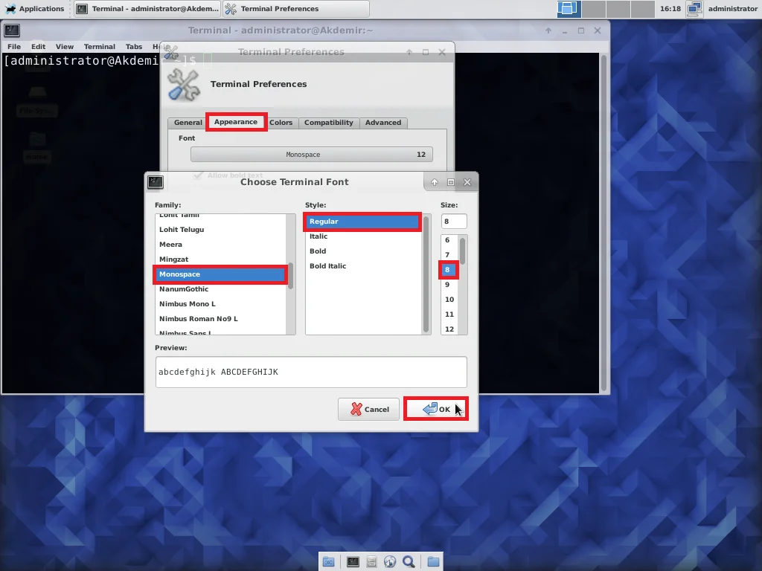762x571 pixels.
Task: Switch to the third workspace in the pager
Action: coord(618,9)
